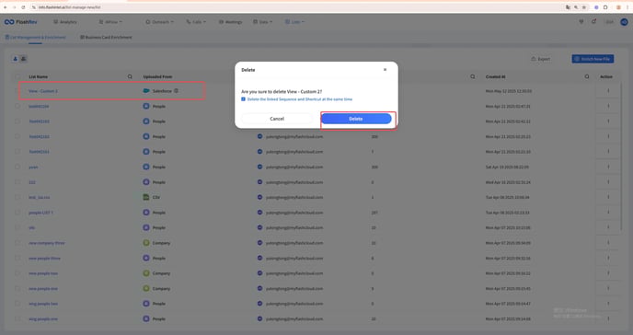Click the Export icon button
The image size is (633, 335).
[x=541, y=59]
